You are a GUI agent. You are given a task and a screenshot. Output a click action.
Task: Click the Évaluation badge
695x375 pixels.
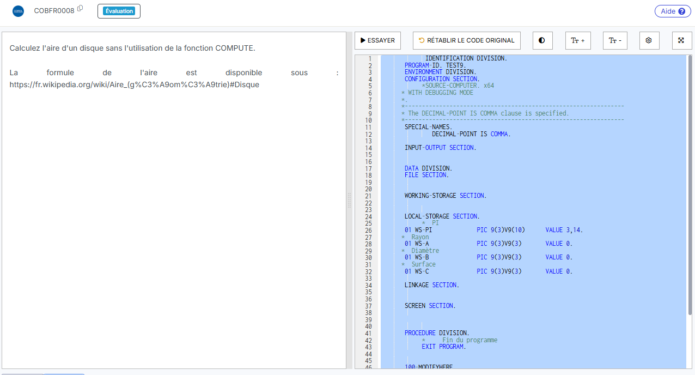119,10
